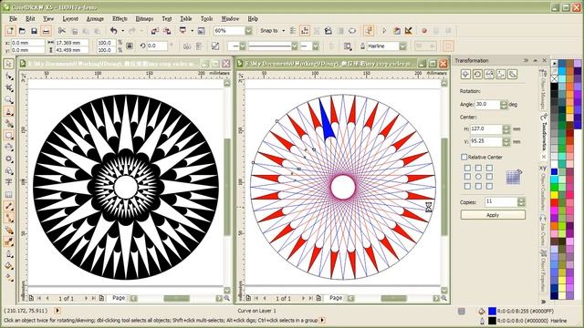Click the Export icon in the toolbar
Image resolution: width=584 pixels, height=328 pixels.
(x=167, y=31)
